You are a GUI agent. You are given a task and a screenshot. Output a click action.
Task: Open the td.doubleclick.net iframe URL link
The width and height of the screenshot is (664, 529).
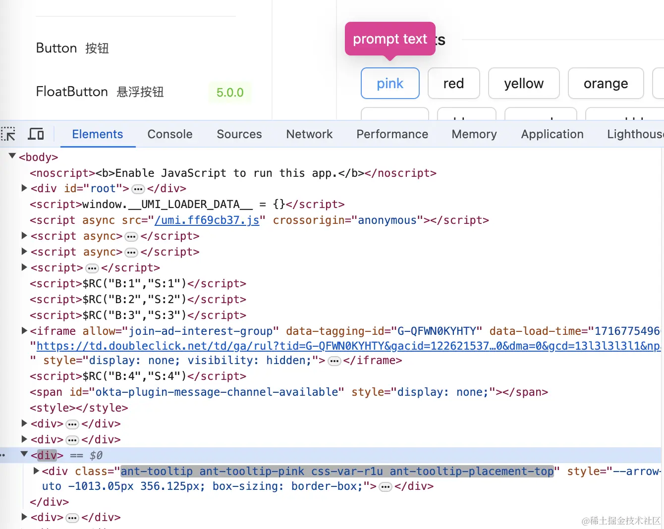349,346
